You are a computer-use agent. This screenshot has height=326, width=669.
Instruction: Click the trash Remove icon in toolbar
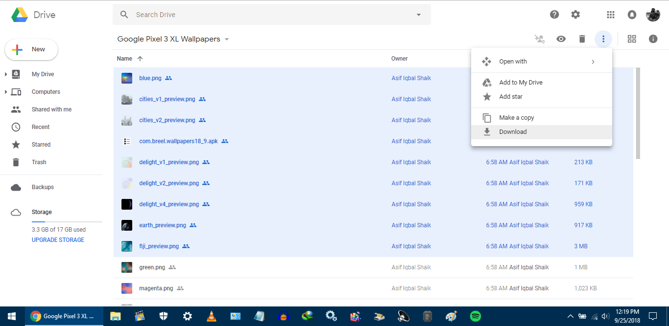pyautogui.click(x=582, y=39)
